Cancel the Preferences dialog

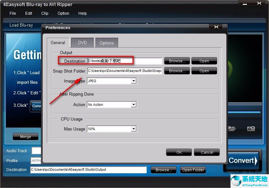tap(207, 153)
